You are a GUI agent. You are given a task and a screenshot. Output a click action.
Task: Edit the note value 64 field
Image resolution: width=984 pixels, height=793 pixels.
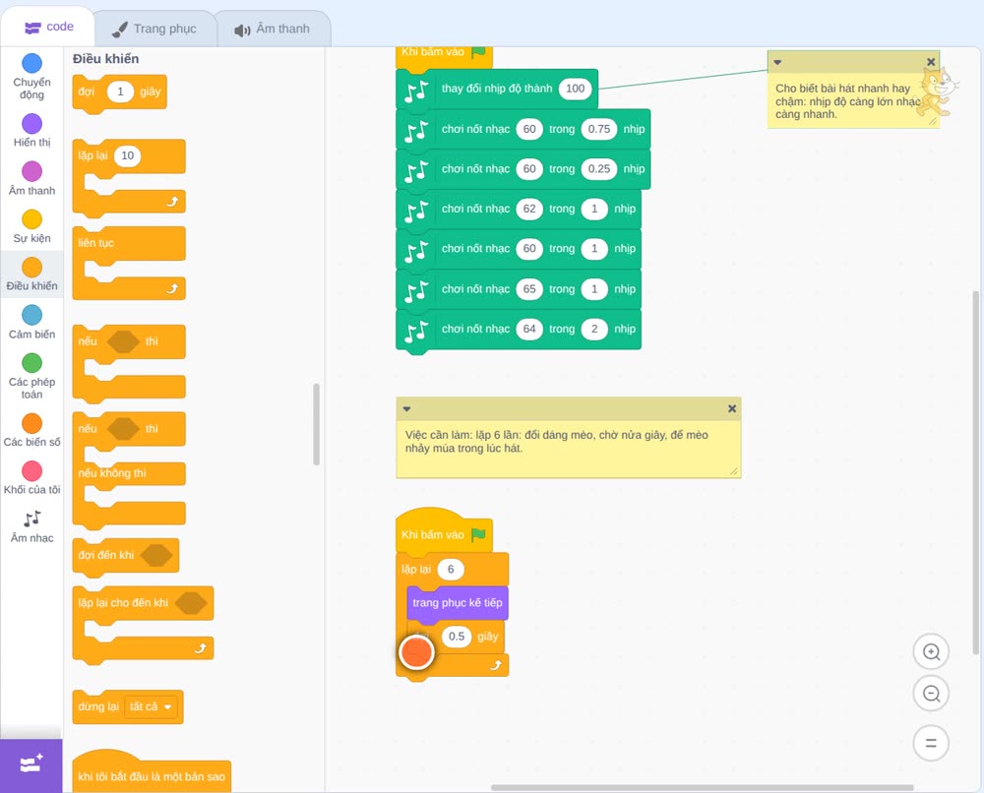click(x=529, y=330)
